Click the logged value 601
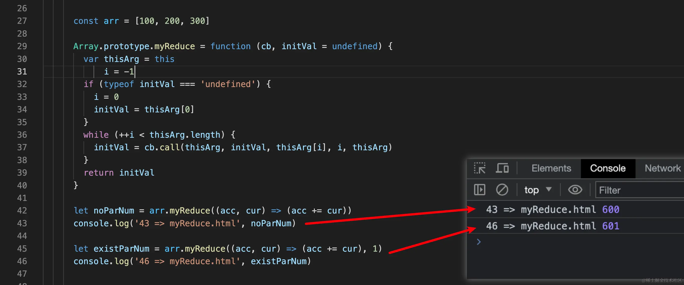This screenshot has height=285, width=684. click(611, 226)
